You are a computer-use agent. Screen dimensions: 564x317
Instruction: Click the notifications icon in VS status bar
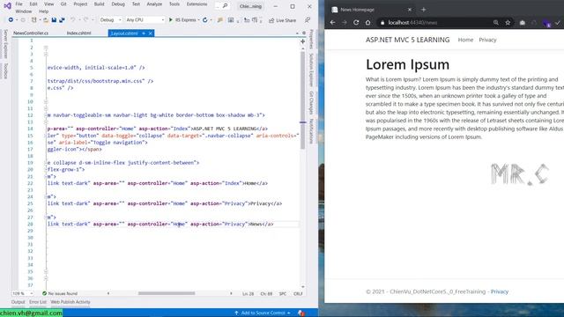pyautogui.click(x=301, y=313)
